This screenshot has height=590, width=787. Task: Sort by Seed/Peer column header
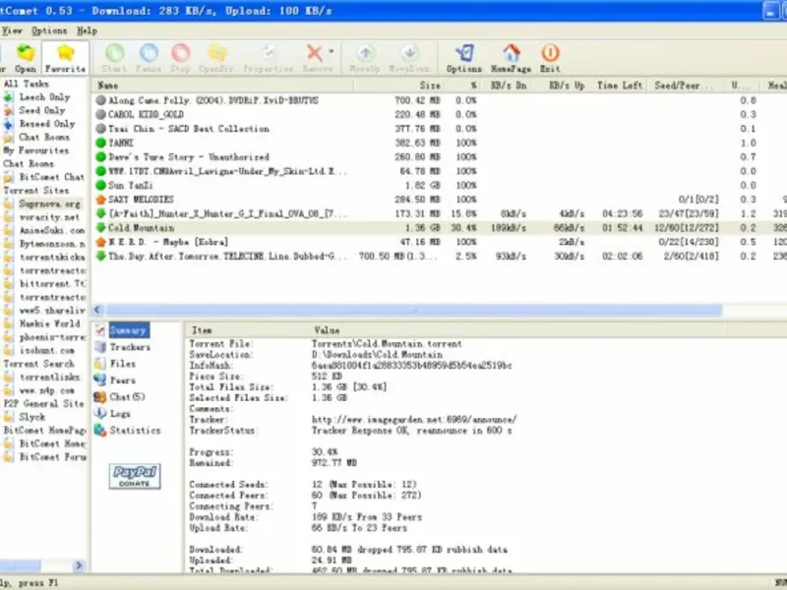click(x=684, y=86)
